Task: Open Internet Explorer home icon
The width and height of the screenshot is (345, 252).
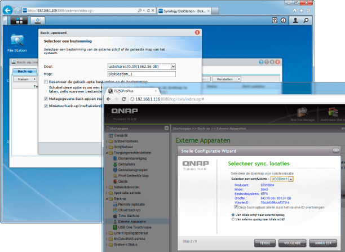Action: click(295, 10)
